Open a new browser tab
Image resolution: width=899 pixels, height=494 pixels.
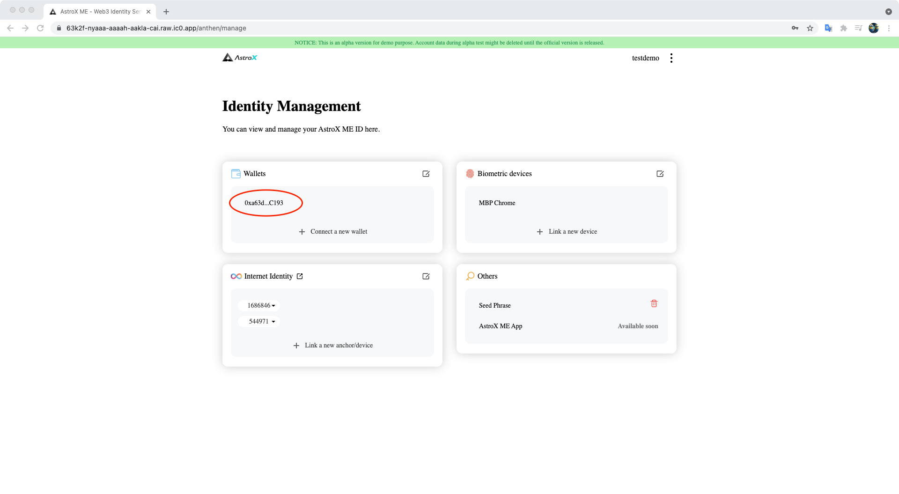point(166,12)
